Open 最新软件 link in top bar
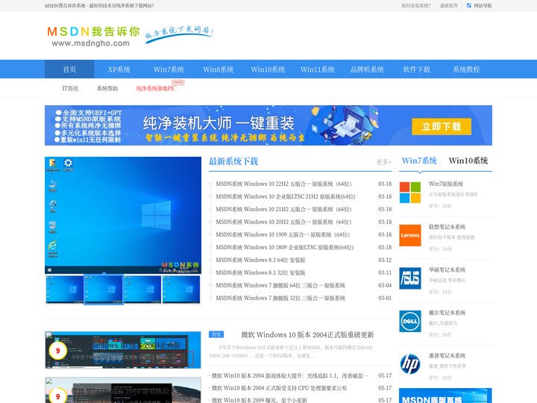Image resolution: width=537 pixels, height=403 pixels. coord(449,5)
